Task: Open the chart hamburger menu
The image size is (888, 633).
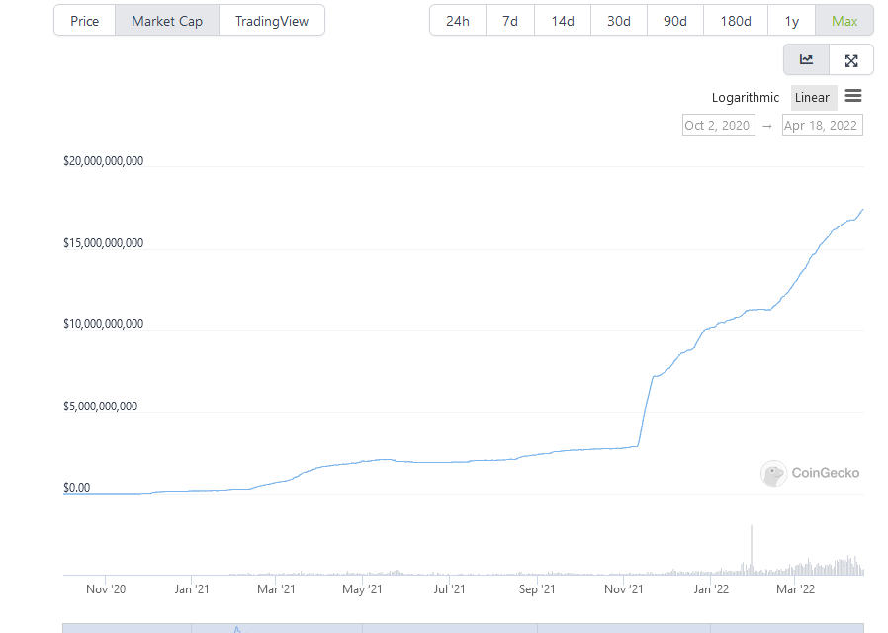Action: tap(853, 96)
